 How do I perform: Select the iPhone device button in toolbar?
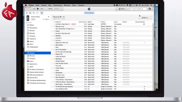(x=42, y=13)
